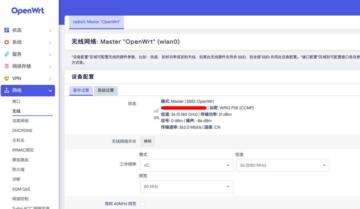Open the 频宽 80 MHz dropdown
This screenshot has height=209, width=360.
tap(186, 187)
